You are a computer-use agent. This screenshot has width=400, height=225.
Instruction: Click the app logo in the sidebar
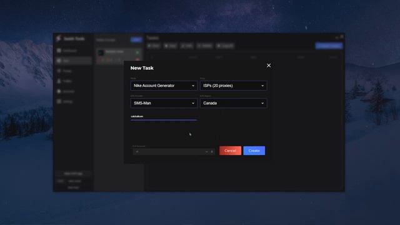coord(59,39)
